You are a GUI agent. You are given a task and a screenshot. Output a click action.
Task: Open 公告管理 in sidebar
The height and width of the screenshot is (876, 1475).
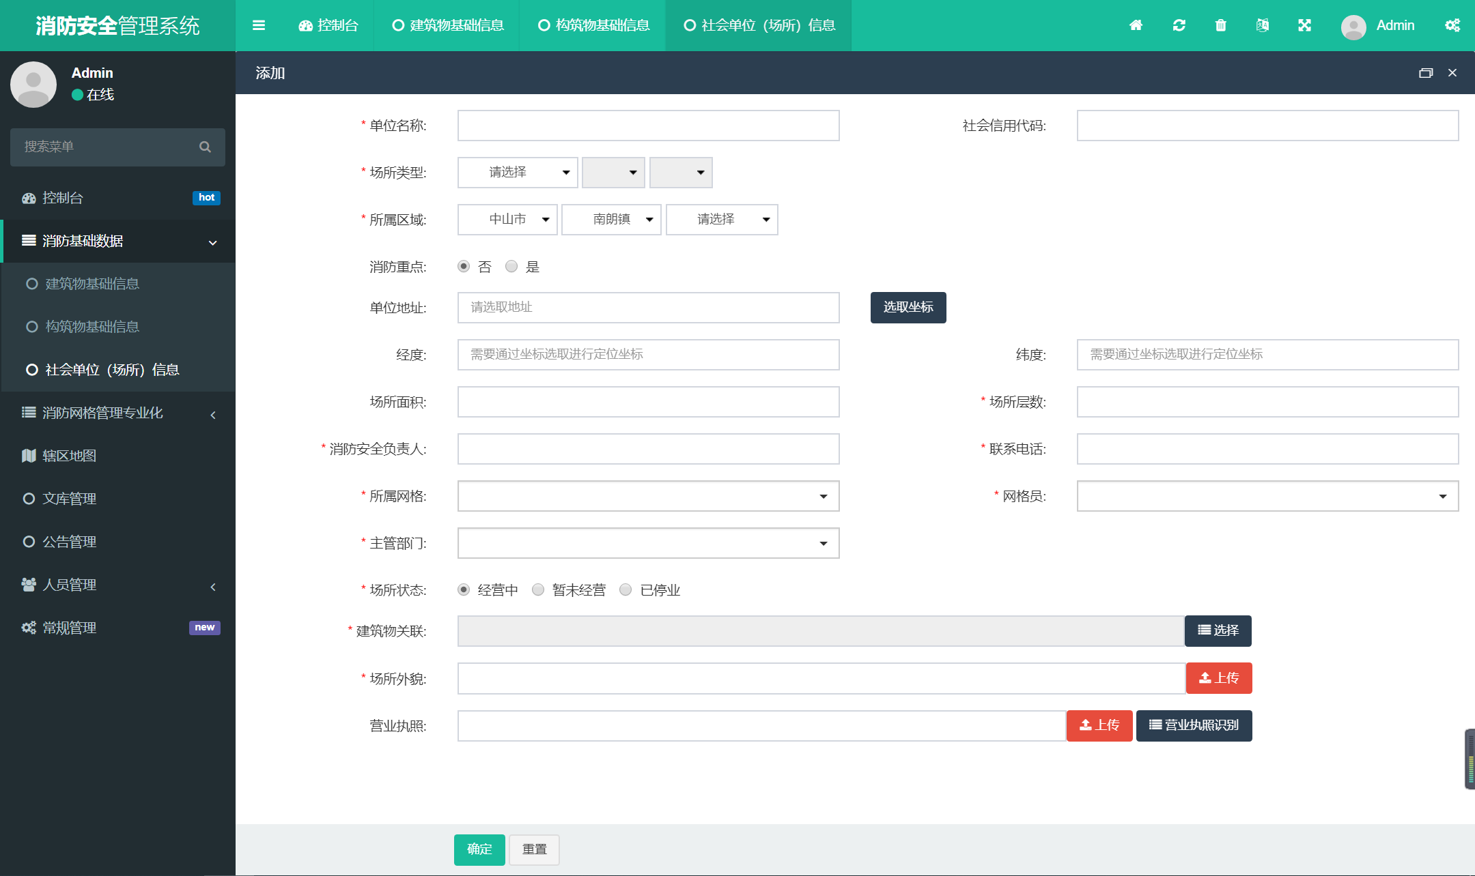tap(117, 542)
